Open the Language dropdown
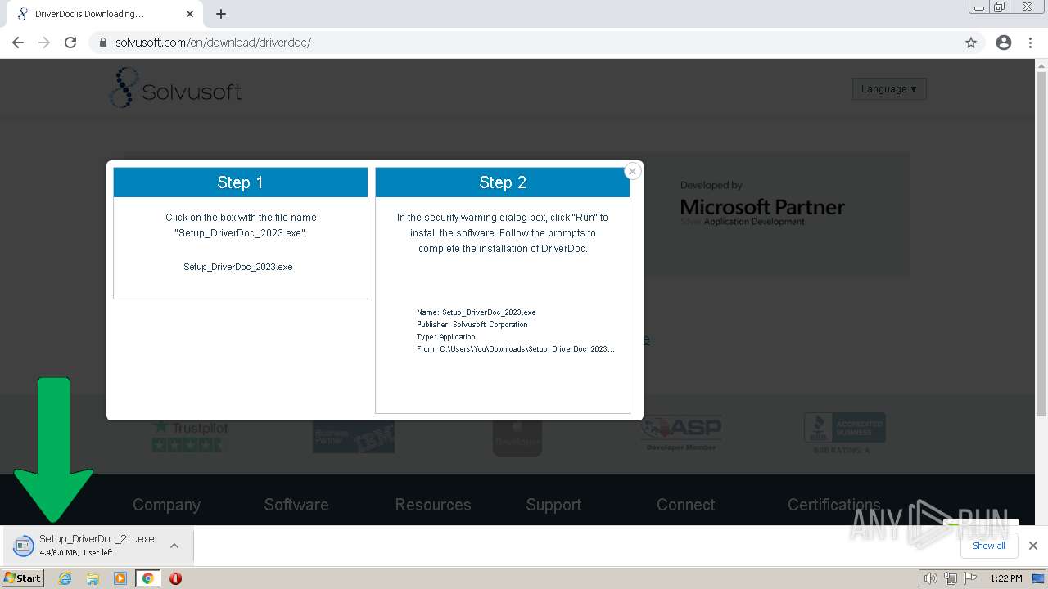Viewport: 1048px width, 589px height. pyautogui.click(x=889, y=88)
